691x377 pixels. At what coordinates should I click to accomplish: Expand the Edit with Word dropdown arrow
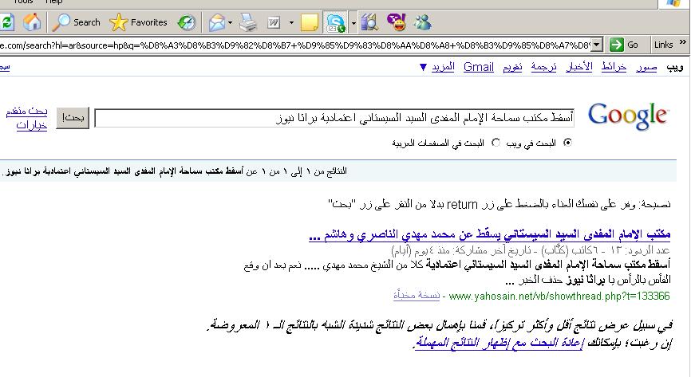pyautogui.click(x=291, y=22)
